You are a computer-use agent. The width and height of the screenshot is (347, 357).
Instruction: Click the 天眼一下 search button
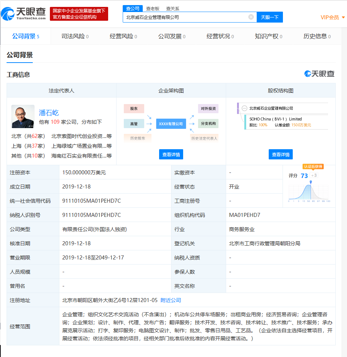(x=269, y=17)
